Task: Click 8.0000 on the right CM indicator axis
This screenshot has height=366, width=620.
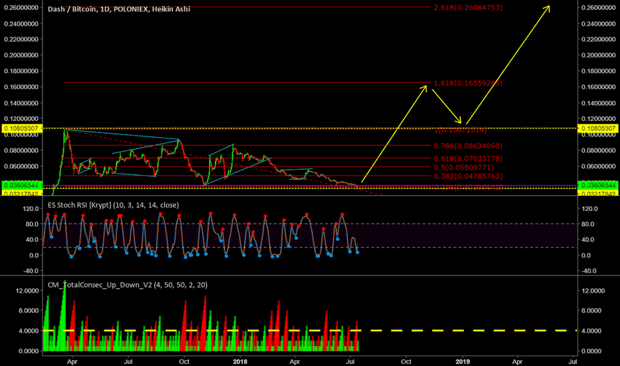Action: coord(591,310)
